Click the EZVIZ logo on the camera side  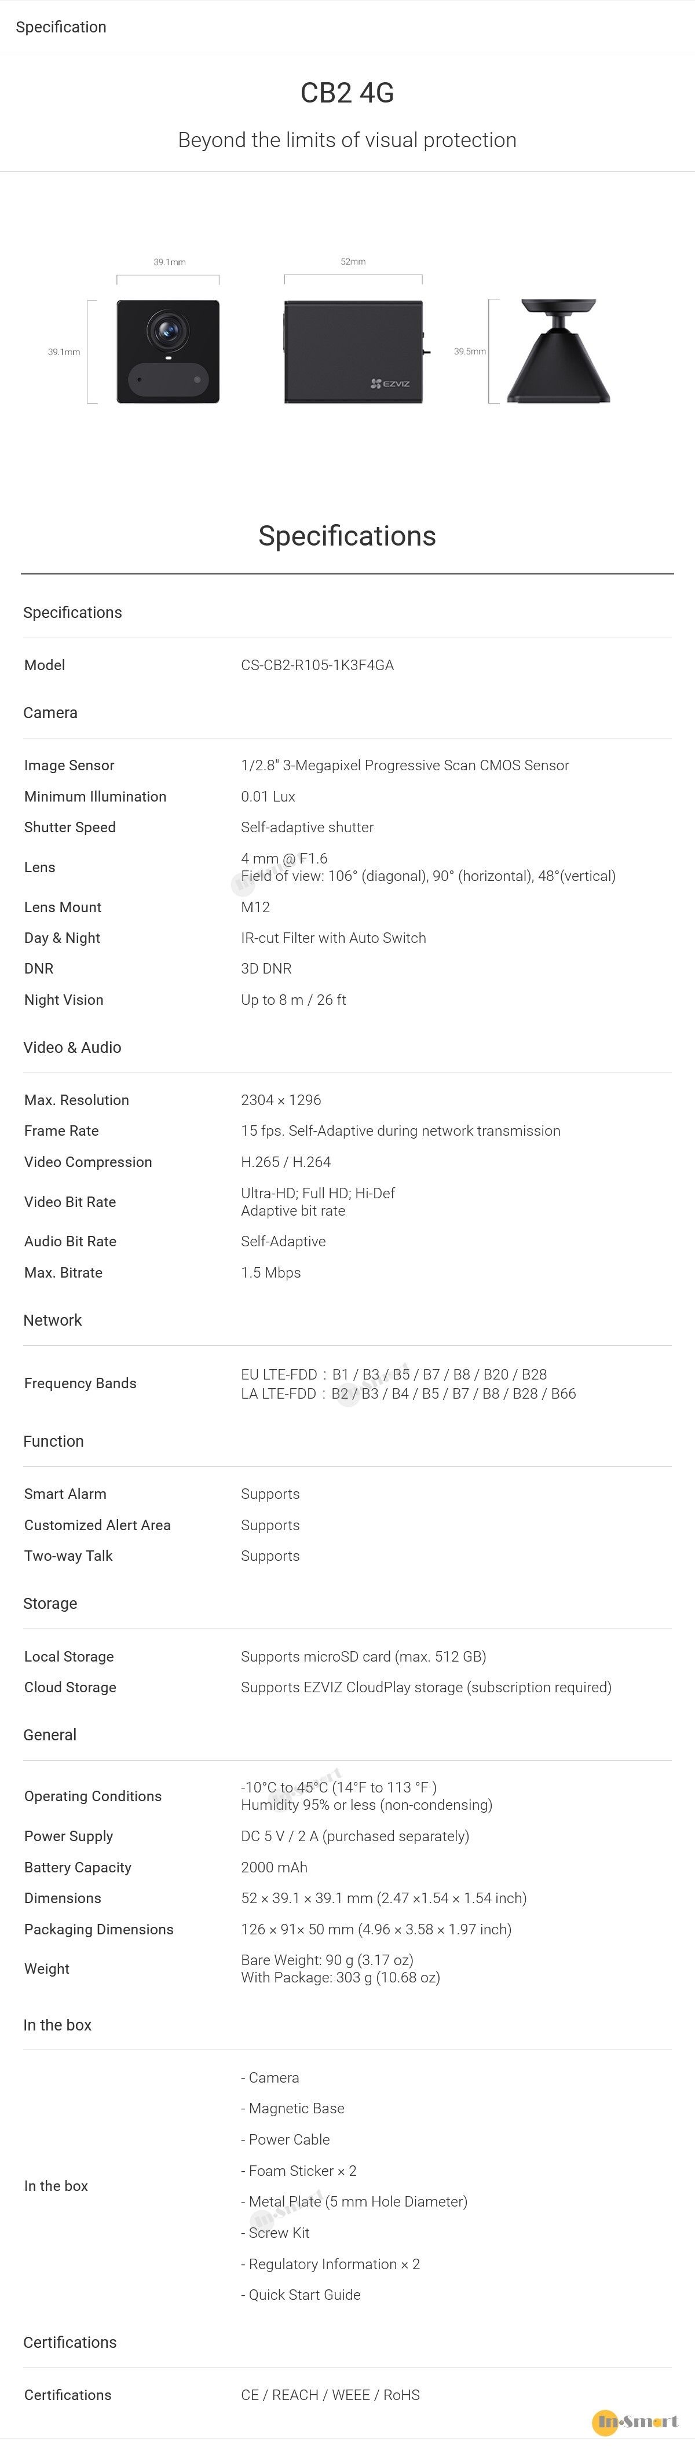[x=391, y=383]
